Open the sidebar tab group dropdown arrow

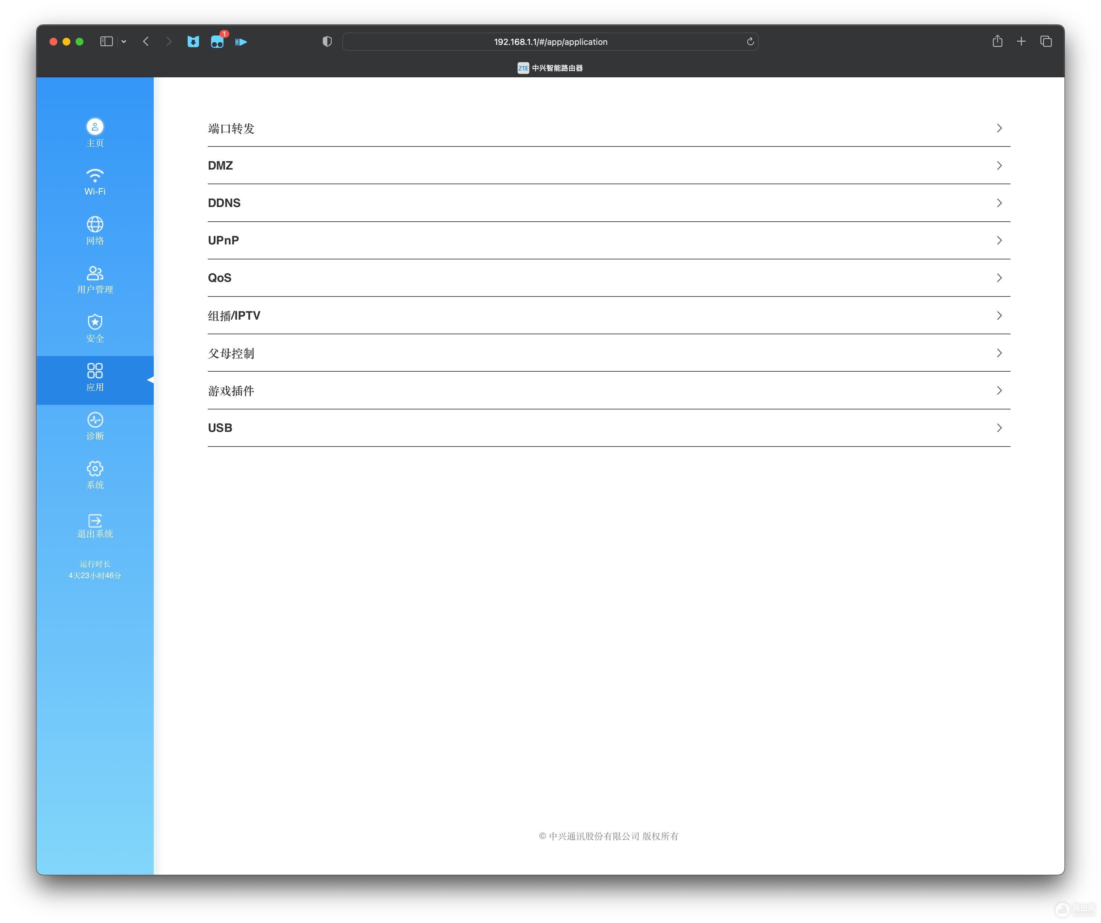coord(124,41)
